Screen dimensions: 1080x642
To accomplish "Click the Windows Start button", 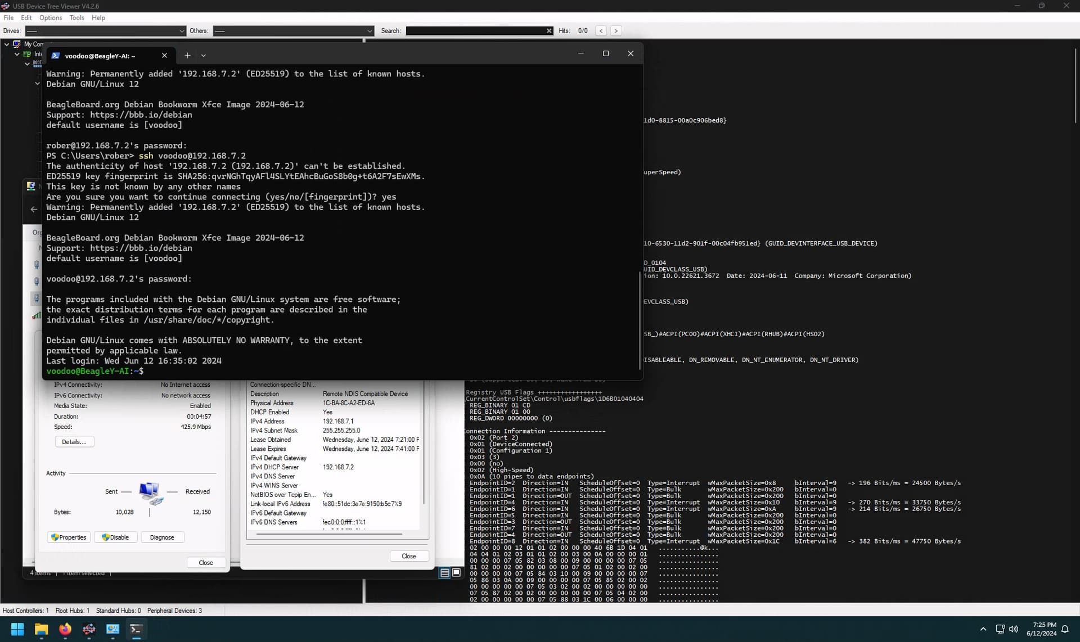I will click(17, 629).
